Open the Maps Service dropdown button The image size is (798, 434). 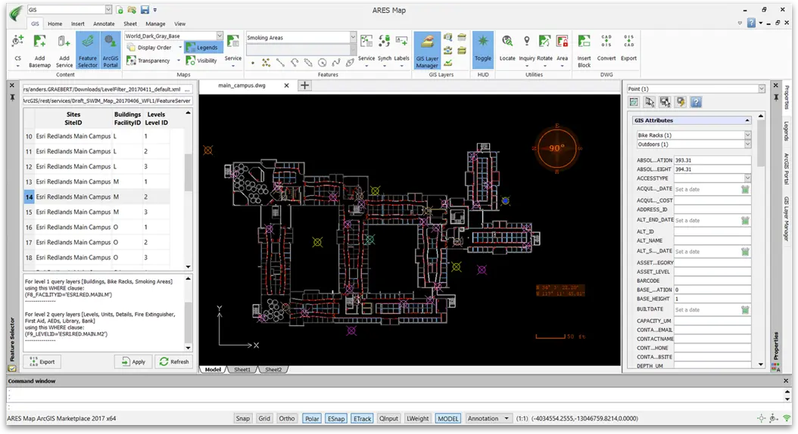(x=233, y=51)
